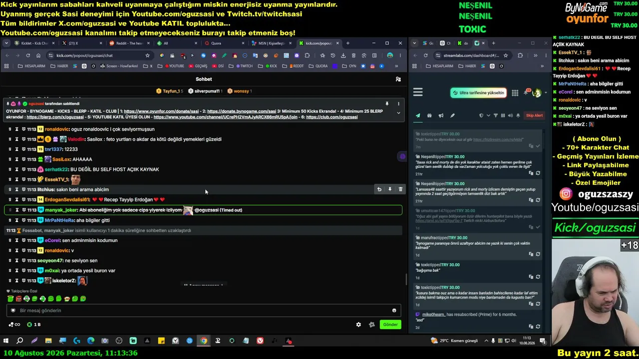
Task: Click top gifter Tayfun_1 on leaderboard
Action: [171, 91]
